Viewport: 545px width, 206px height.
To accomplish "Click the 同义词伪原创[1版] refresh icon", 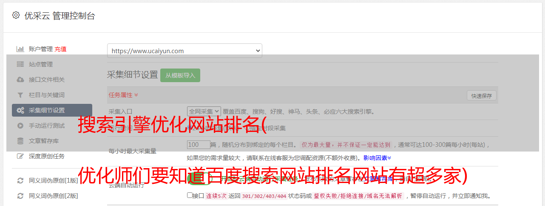I will (20, 180).
